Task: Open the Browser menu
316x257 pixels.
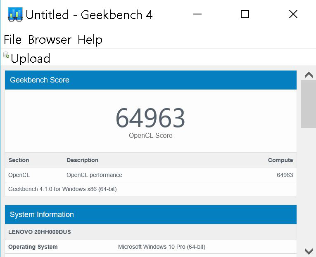Action: point(50,40)
